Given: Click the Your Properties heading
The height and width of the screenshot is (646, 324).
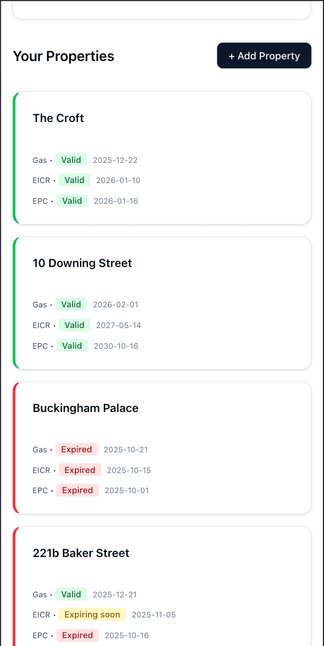Looking at the screenshot, I should (63, 56).
